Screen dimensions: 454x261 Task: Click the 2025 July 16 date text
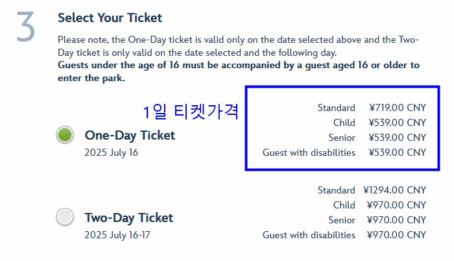click(x=112, y=153)
